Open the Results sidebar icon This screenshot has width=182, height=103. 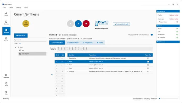coord(6,39)
